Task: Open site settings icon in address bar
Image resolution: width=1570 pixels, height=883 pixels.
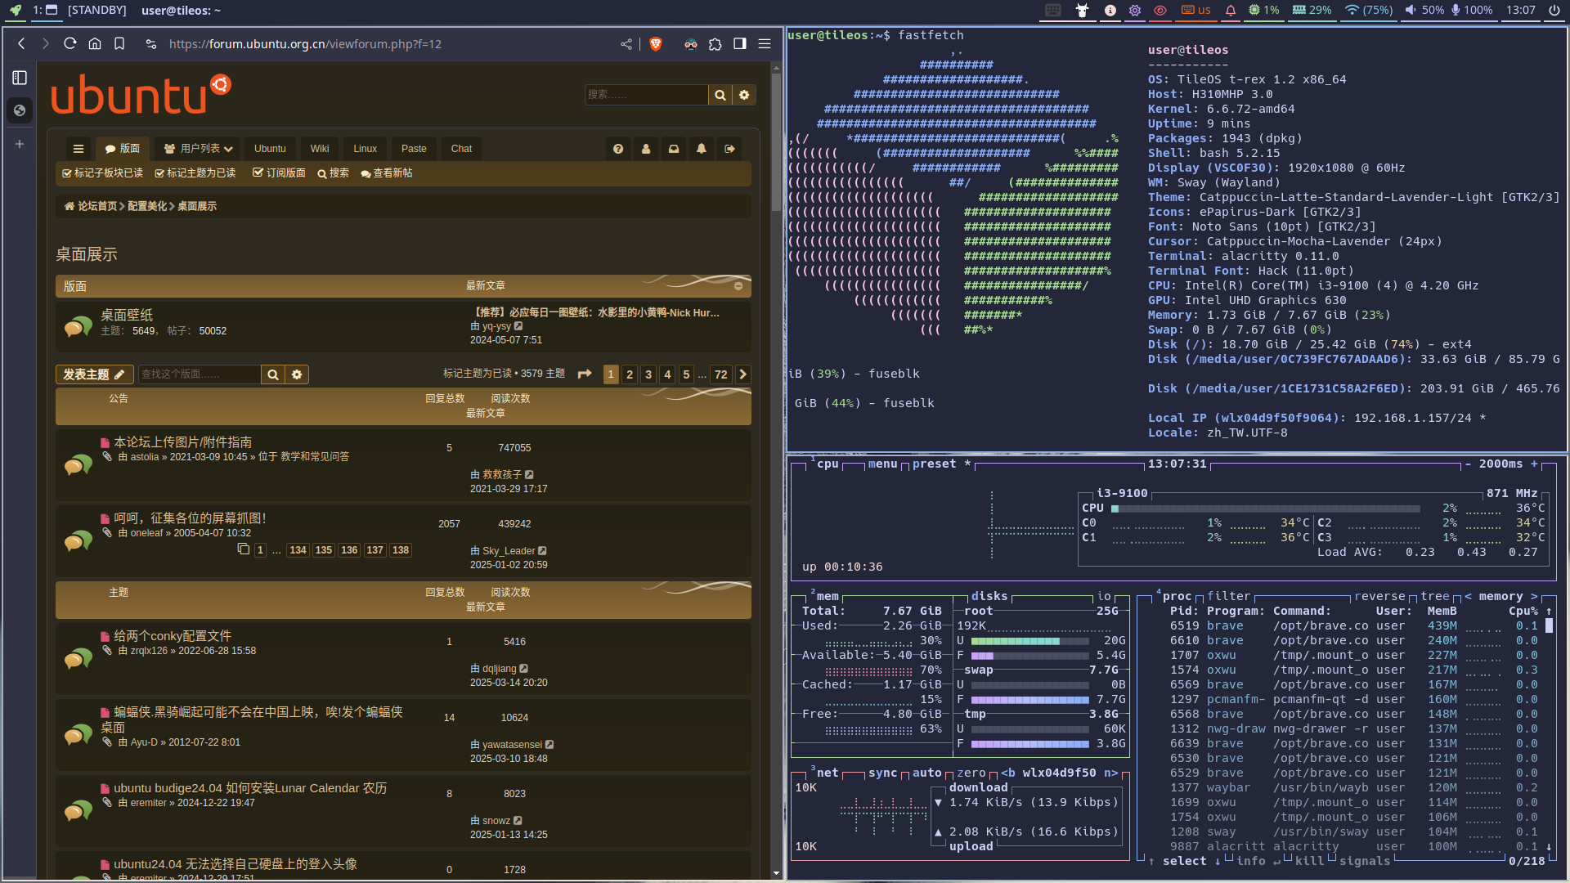Action: [x=151, y=44]
